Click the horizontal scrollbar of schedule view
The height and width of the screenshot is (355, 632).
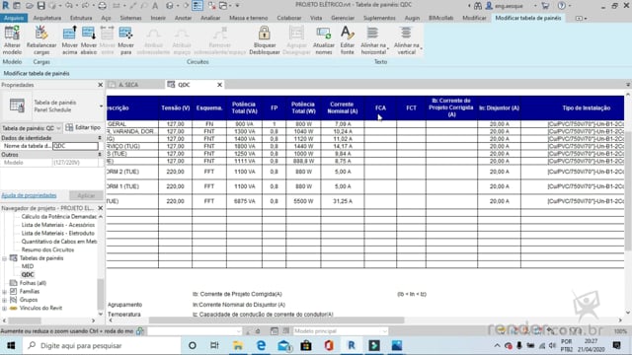276,320
